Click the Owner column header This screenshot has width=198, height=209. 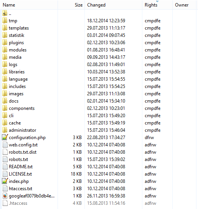185,5
